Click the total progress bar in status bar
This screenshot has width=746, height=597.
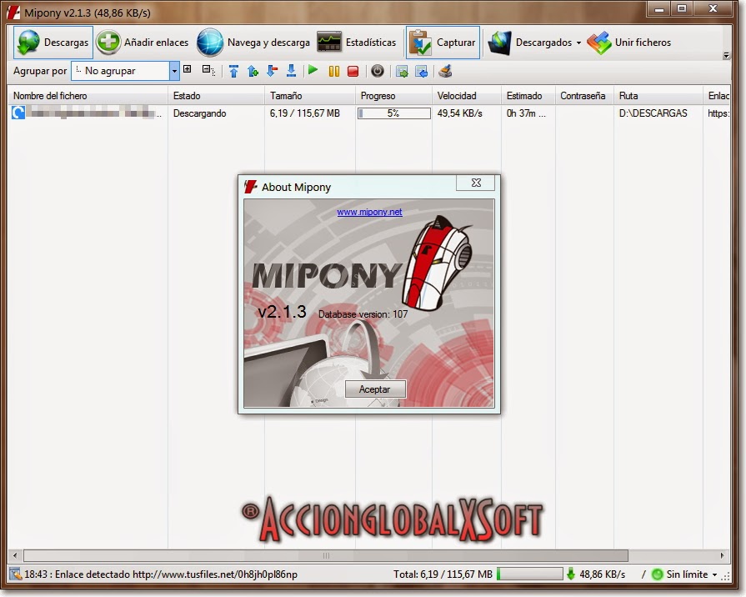pos(529,574)
